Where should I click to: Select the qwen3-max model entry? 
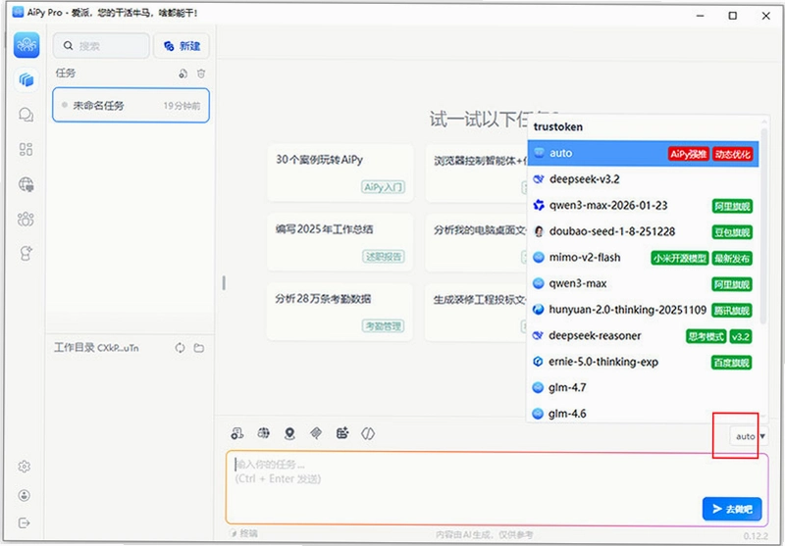click(x=644, y=283)
